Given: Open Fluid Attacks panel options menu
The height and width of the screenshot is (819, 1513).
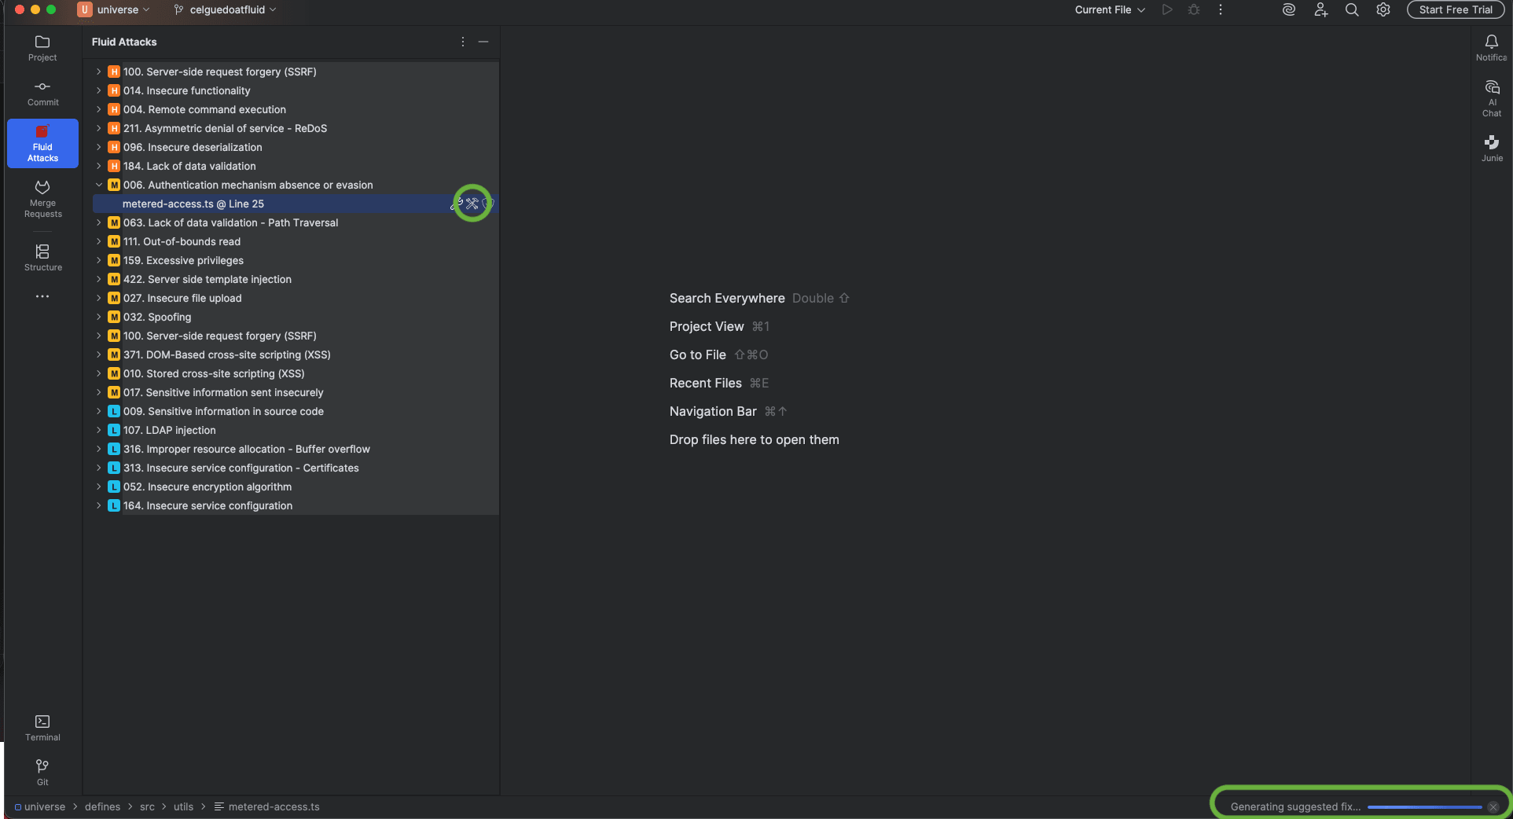Looking at the screenshot, I should pyautogui.click(x=463, y=42).
